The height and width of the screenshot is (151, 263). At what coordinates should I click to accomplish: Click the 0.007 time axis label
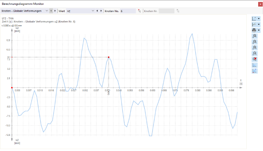point(29,91)
